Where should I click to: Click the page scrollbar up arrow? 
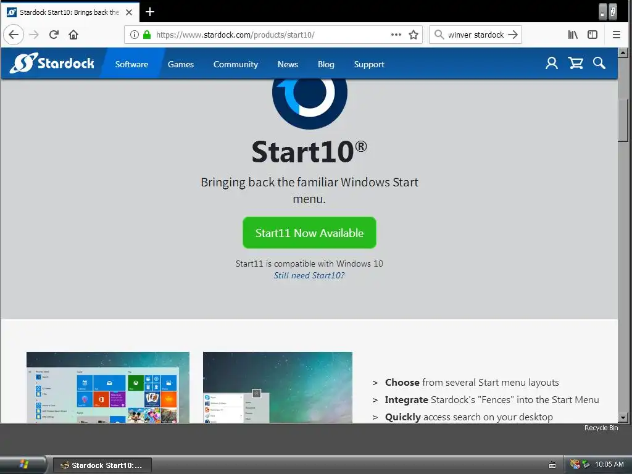tap(623, 53)
